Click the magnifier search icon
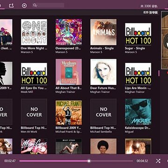Screen dimensions: 168x168 [35, 6]
